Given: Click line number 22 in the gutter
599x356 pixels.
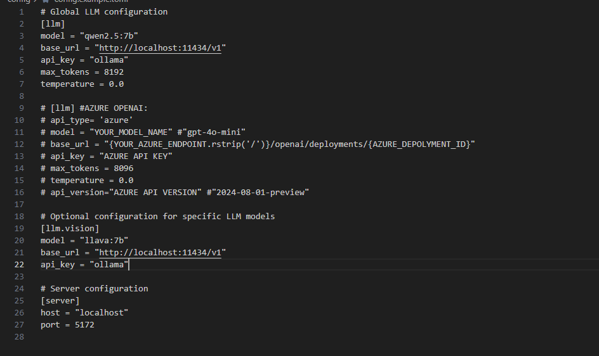Looking at the screenshot, I should tap(19, 264).
